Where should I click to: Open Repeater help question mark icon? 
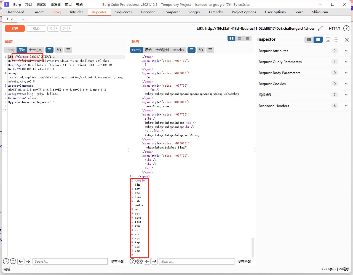346,28
